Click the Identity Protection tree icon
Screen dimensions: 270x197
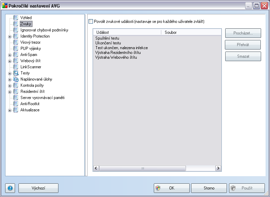click(16, 36)
